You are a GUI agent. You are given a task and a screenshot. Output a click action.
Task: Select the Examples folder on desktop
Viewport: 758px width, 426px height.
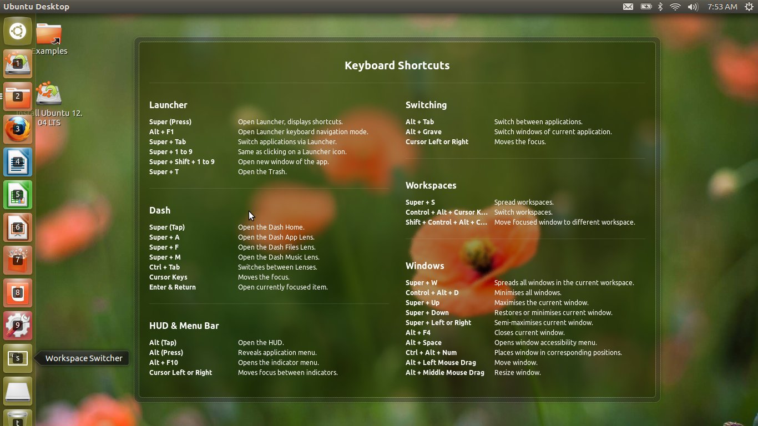49,39
